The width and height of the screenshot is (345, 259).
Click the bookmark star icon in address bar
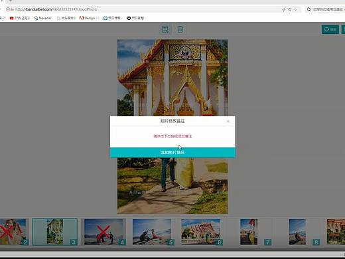click(290, 9)
